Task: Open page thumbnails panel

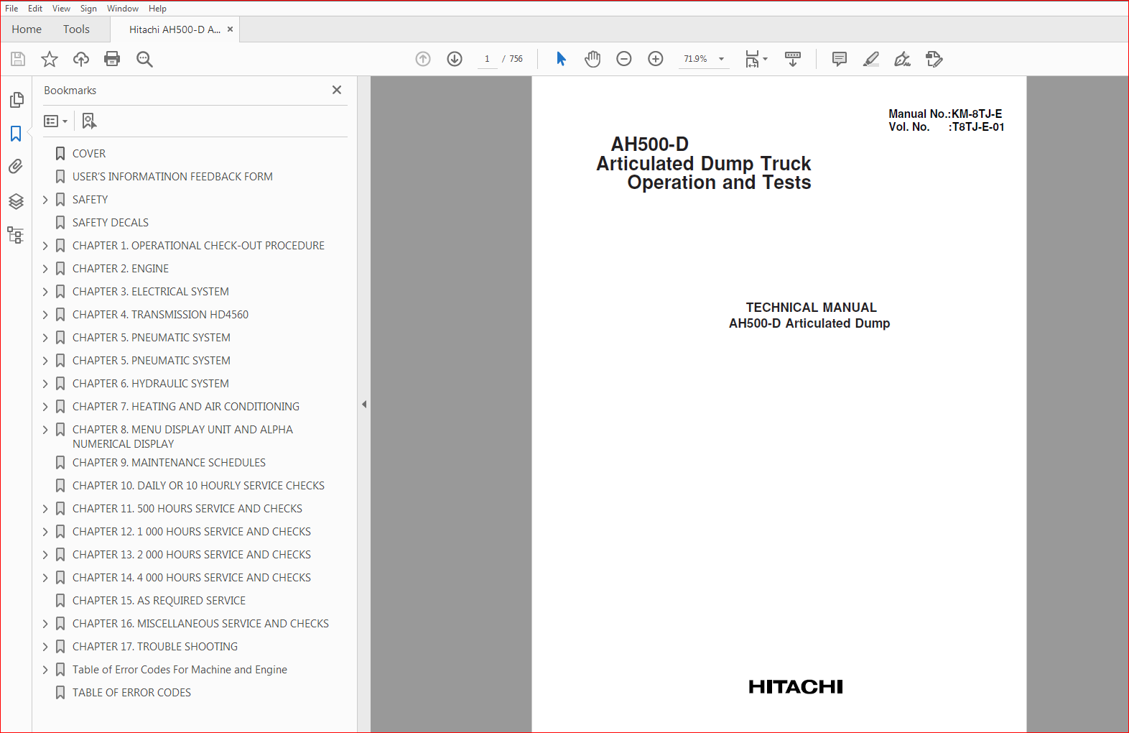Action: [x=16, y=100]
